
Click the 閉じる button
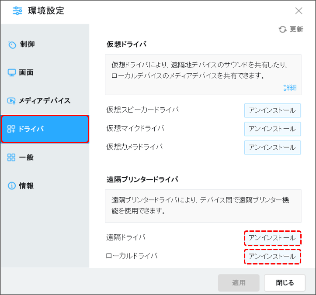(285, 283)
